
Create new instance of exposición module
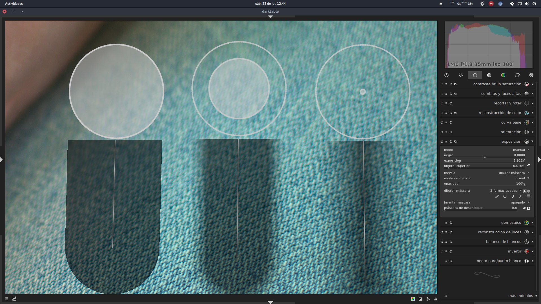point(455,142)
